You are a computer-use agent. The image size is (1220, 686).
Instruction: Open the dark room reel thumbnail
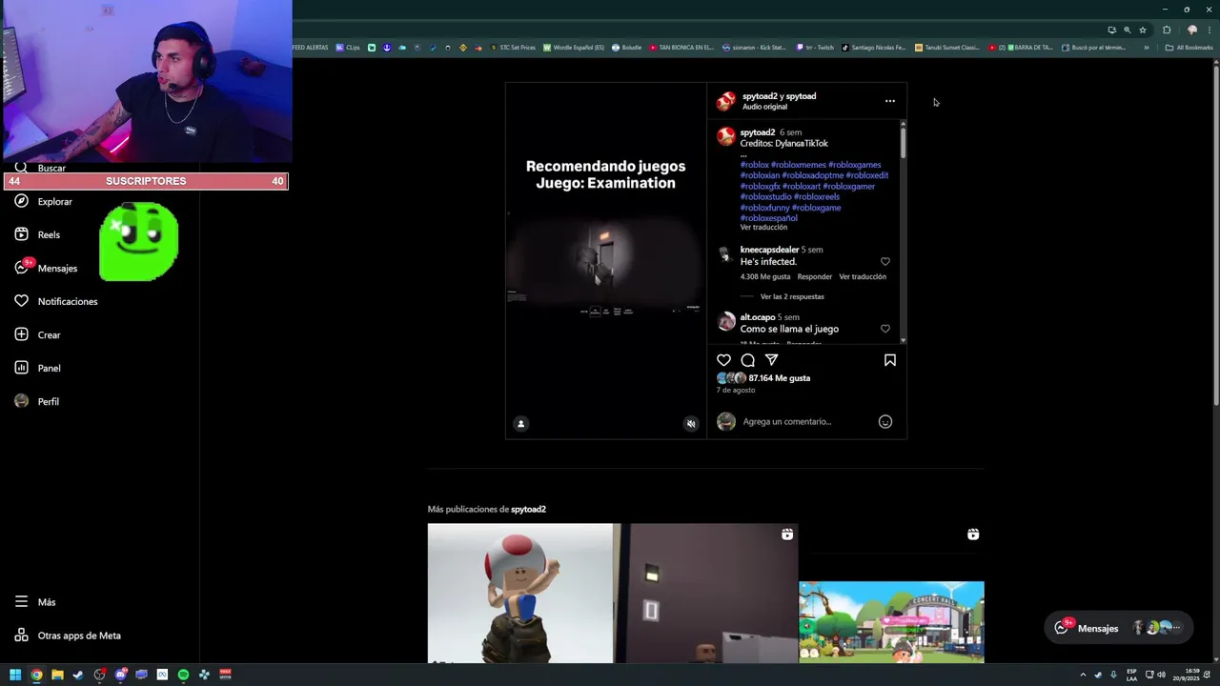click(706, 593)
